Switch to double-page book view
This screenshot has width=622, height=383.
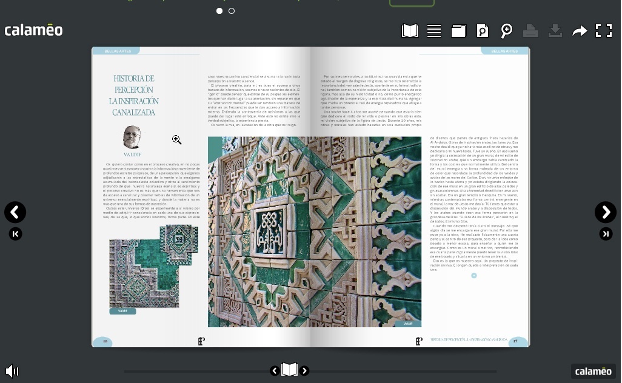[410, 30]
